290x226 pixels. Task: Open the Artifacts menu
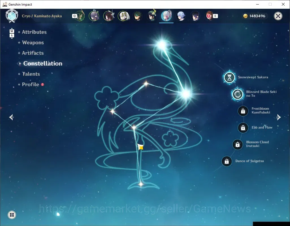33,53
